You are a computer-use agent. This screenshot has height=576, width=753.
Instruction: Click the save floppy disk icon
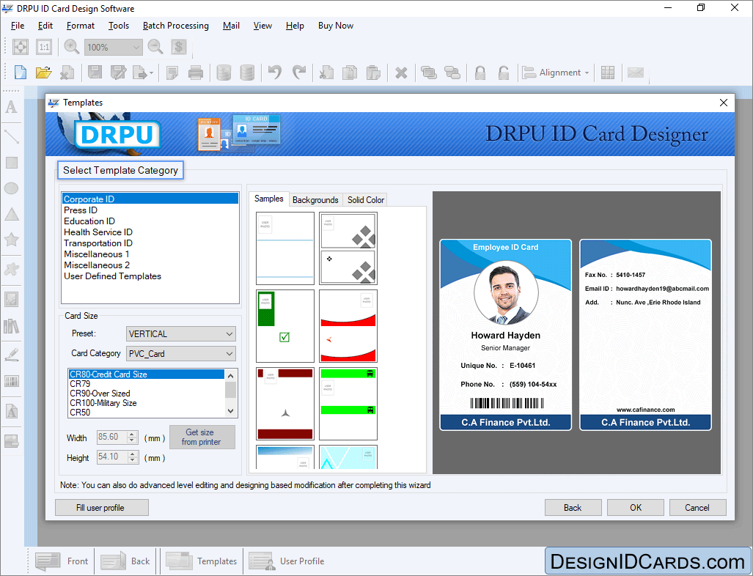point(95,73)
